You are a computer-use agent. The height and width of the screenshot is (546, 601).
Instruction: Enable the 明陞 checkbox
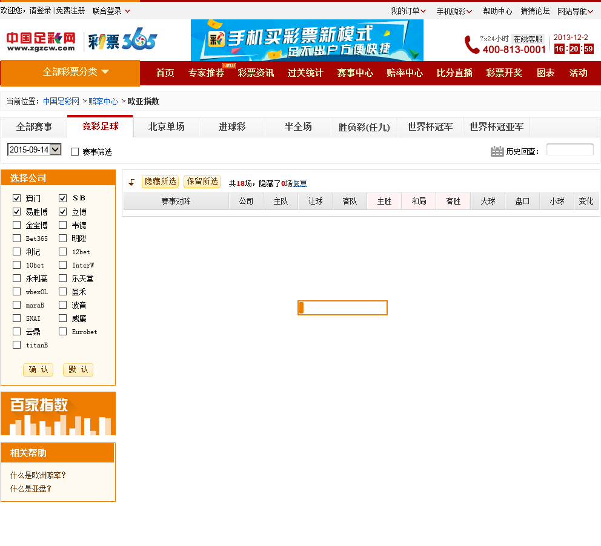point(63,238)
